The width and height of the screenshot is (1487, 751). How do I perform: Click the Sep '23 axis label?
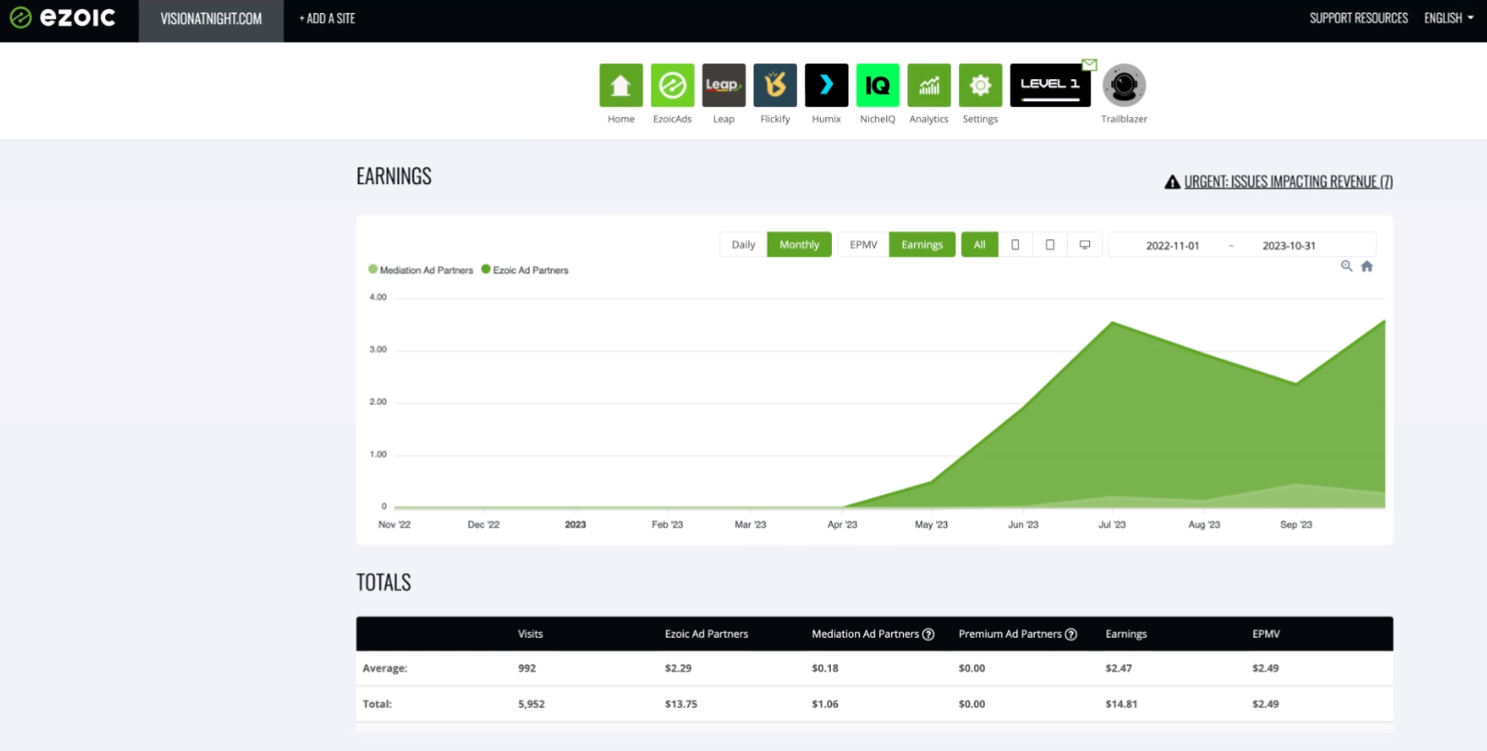point(1295,525)
